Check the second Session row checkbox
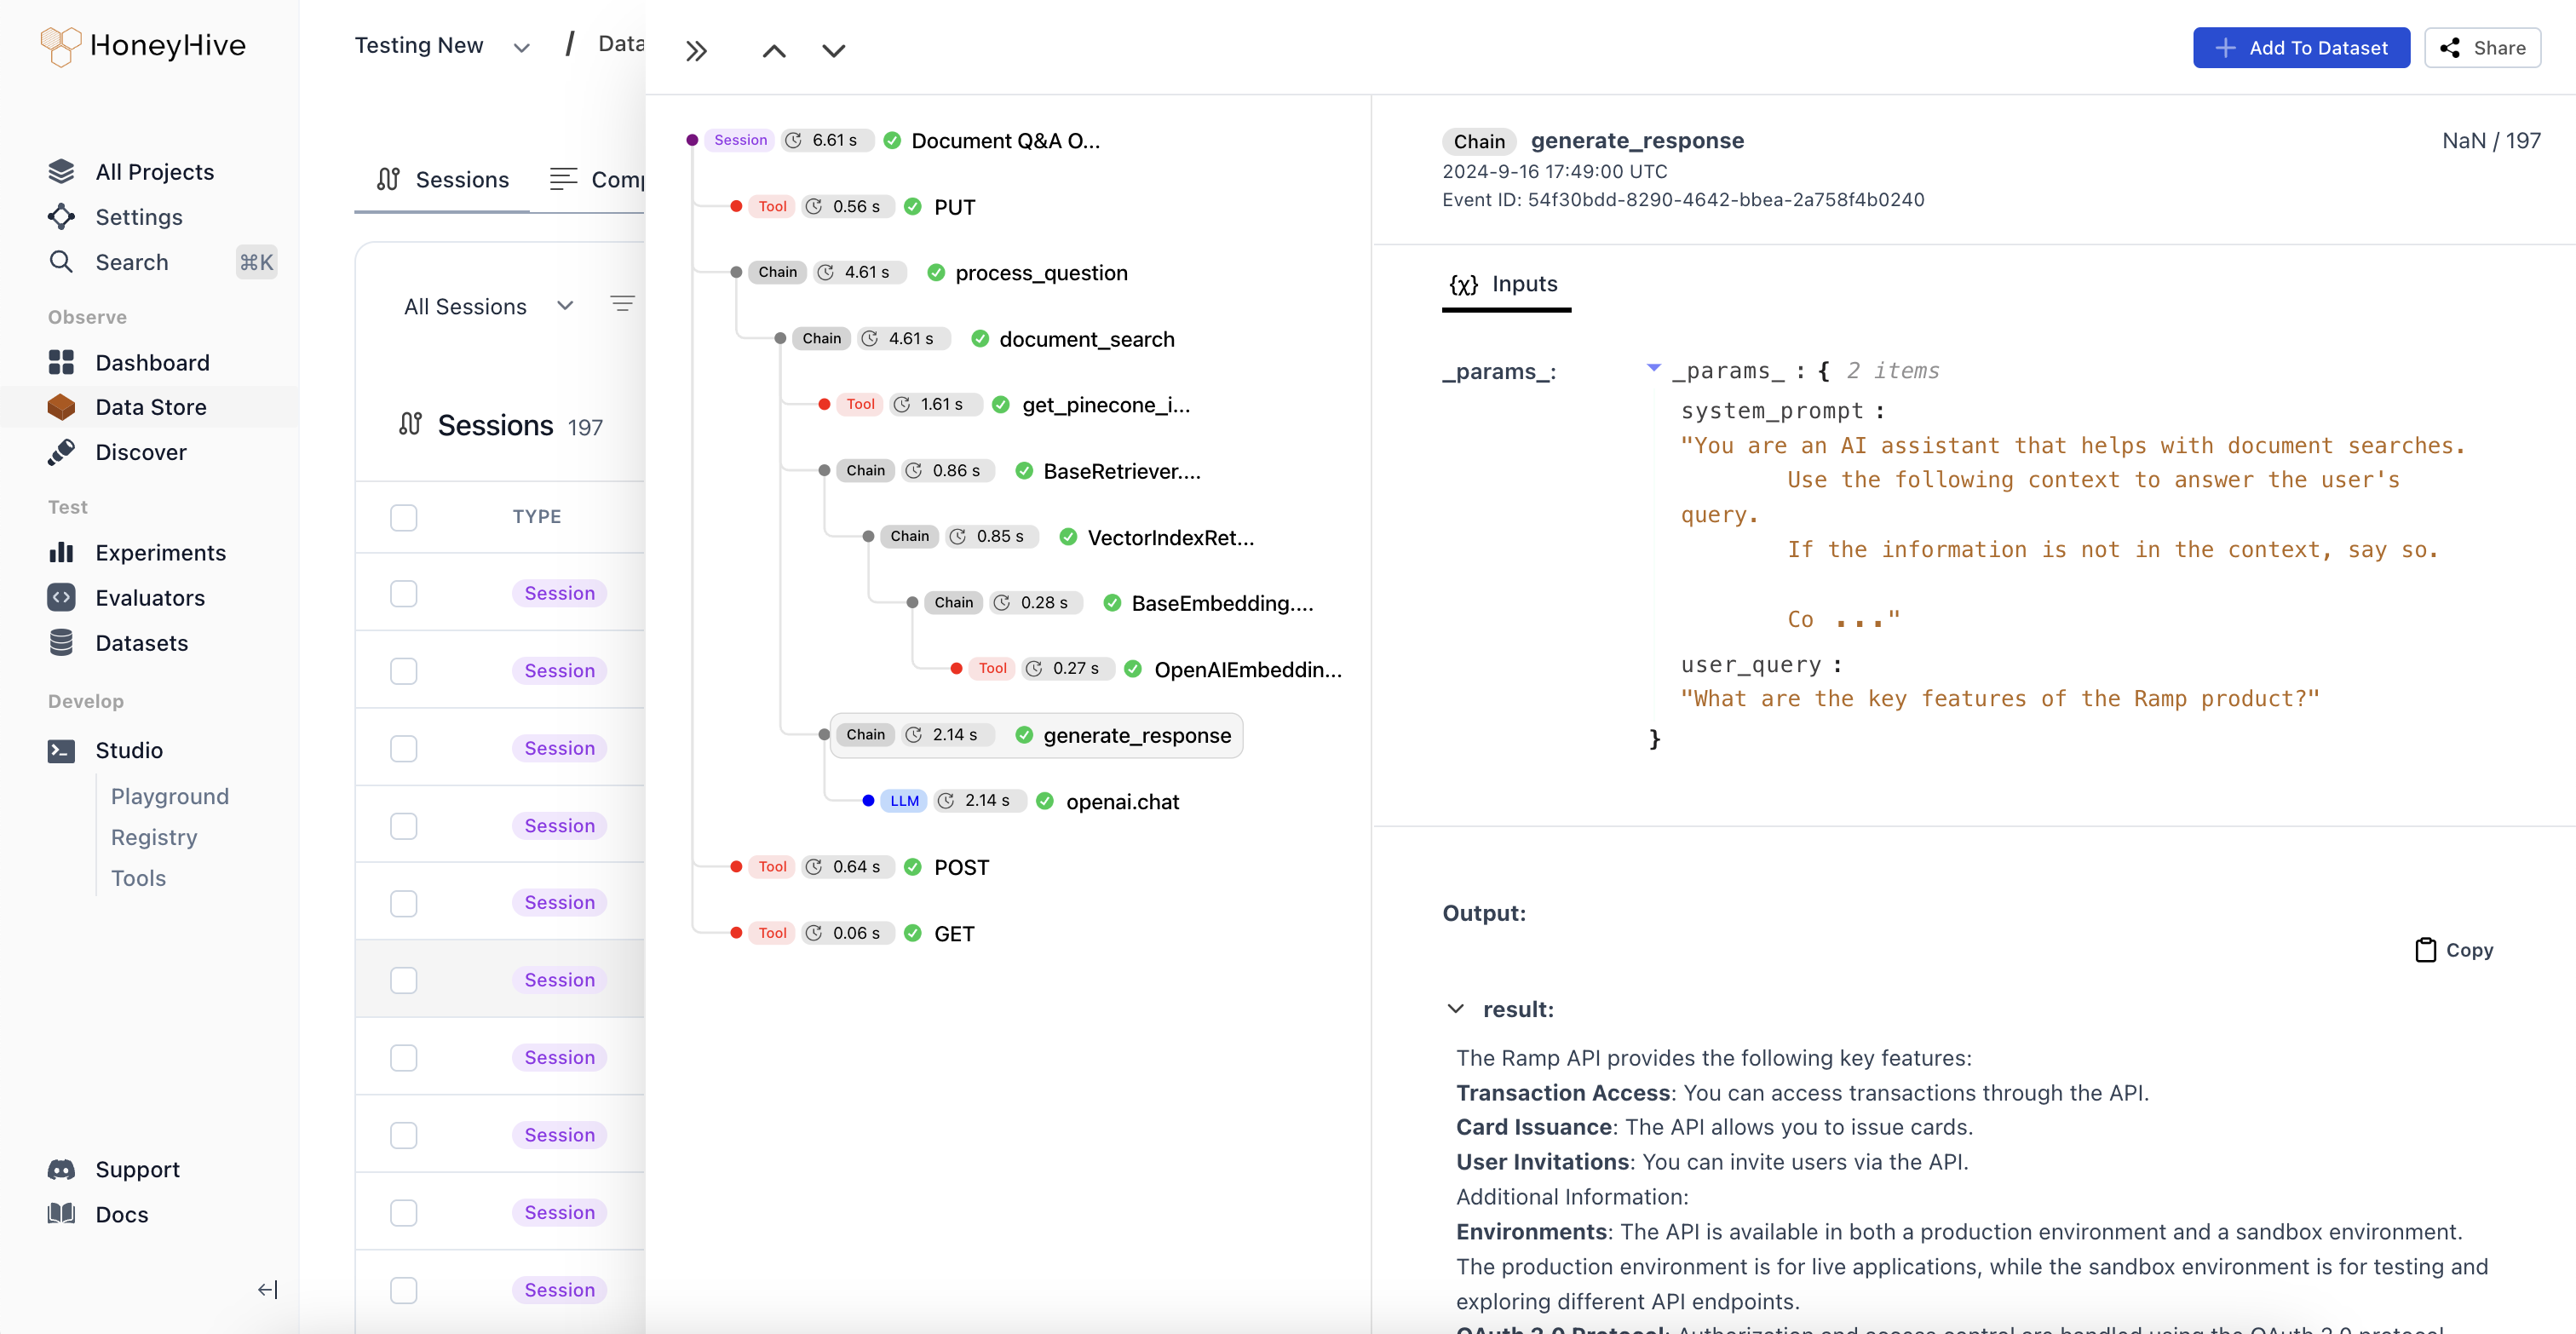2576x1334 pixels. [403, 670]
